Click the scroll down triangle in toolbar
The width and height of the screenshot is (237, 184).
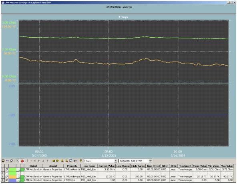(x=48, y=161)
